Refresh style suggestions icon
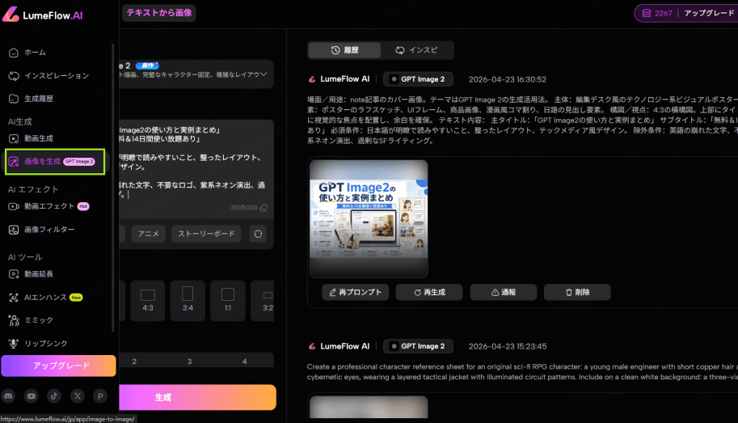Viewport: 738px width, 423px height. [x=258, y=234]
